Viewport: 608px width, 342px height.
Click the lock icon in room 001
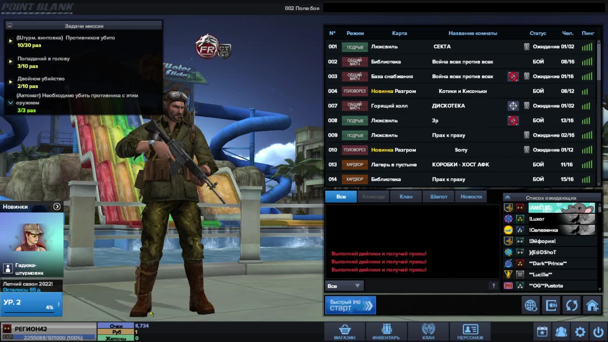coord(527,47)
